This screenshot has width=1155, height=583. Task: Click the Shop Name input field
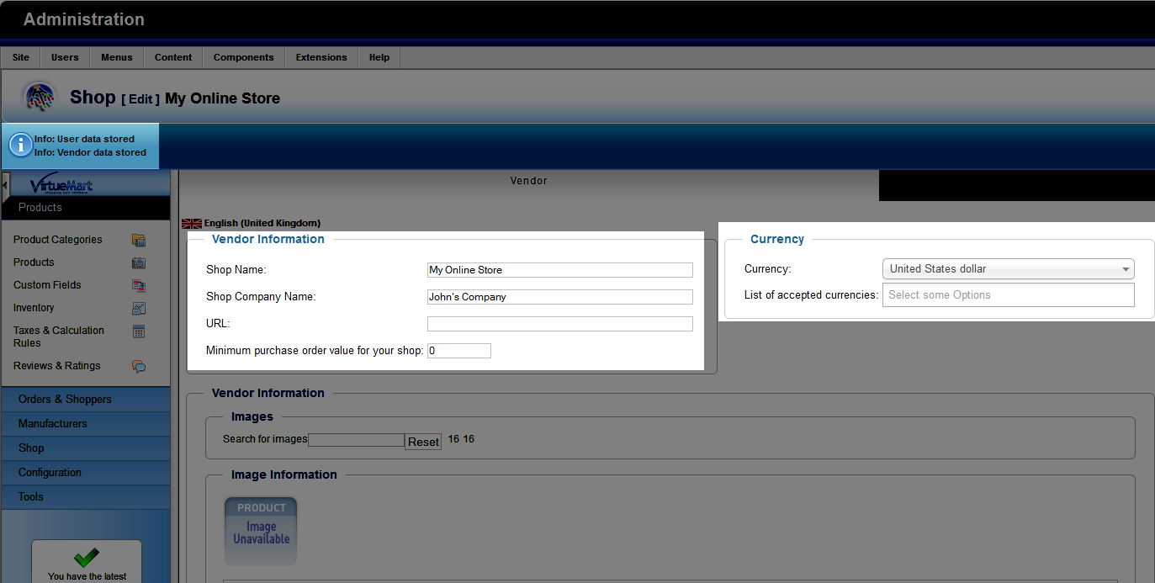[x=559, y=270]
